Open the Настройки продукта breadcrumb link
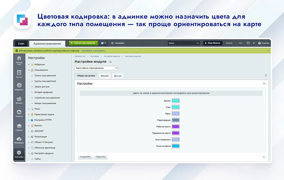 coord(112,56)
